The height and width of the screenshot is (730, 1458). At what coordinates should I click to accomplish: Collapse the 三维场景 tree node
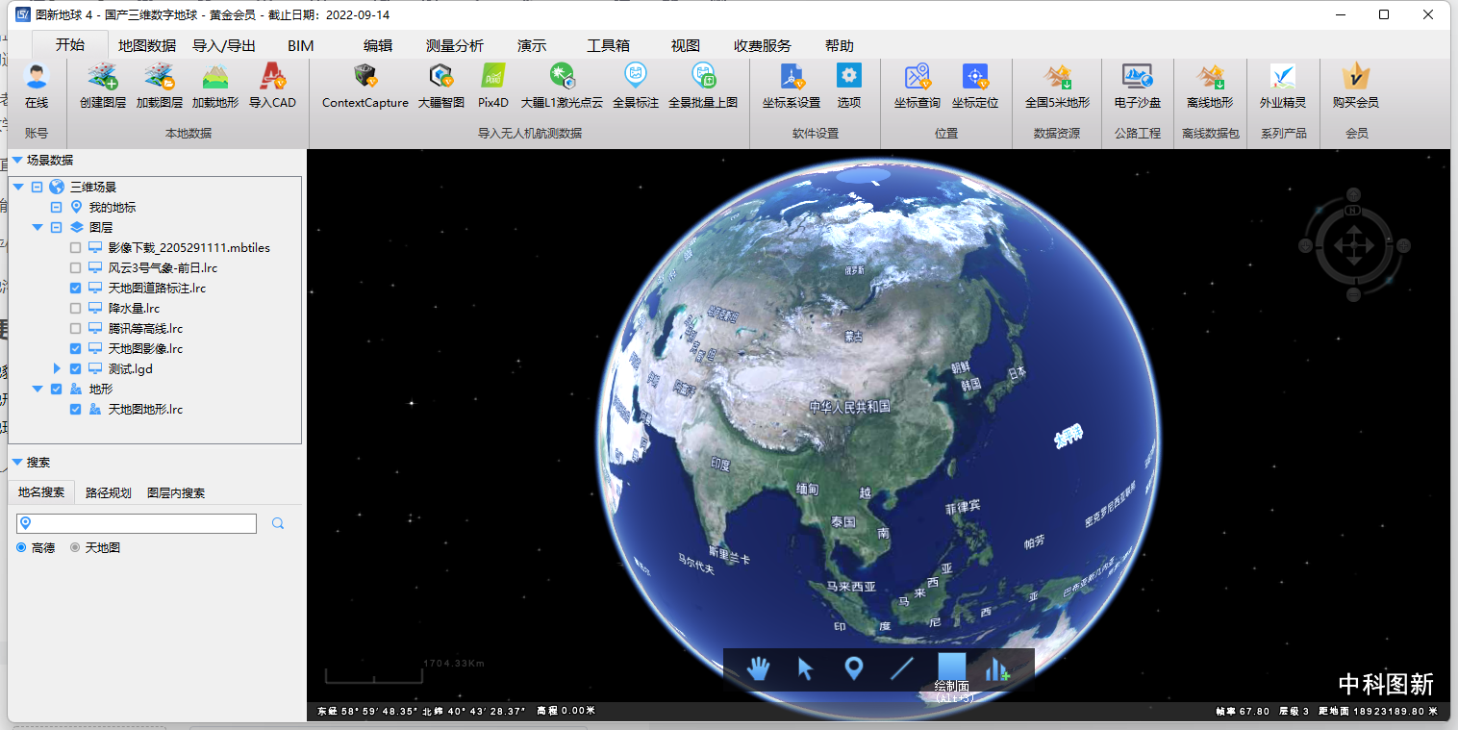tap(18, 188)
